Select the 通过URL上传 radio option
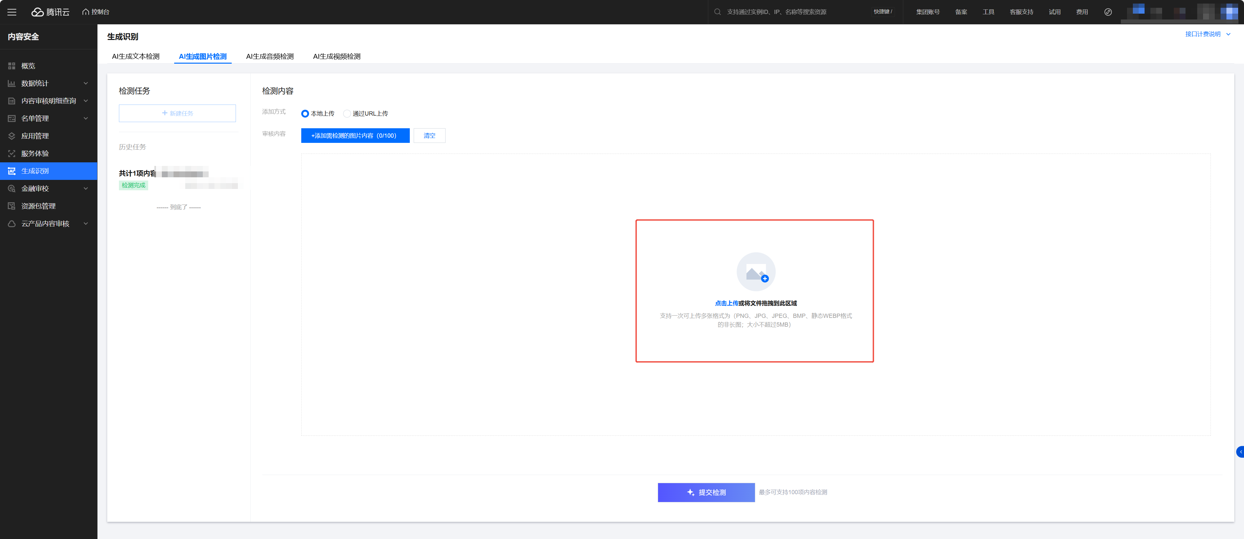 pos(347,114)
